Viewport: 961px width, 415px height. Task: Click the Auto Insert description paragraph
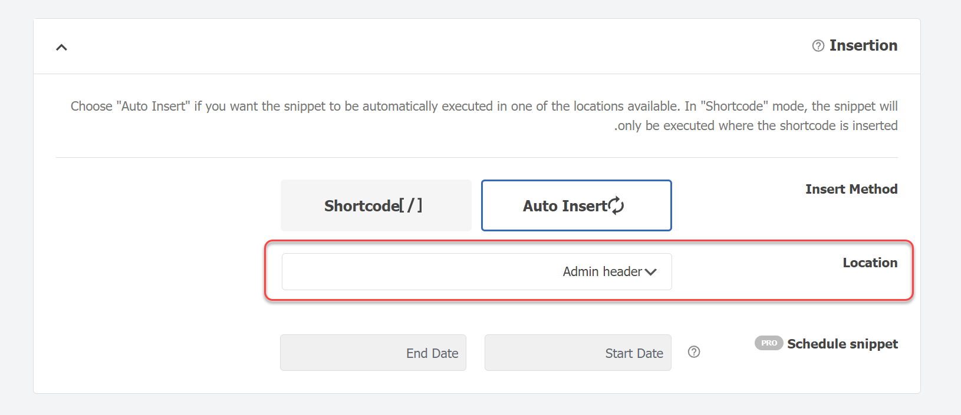tap(483, 115)
